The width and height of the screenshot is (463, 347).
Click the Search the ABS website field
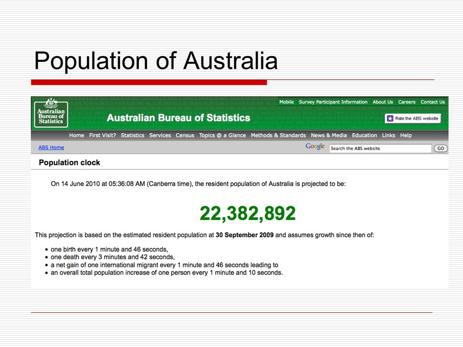tap(381, 148)
